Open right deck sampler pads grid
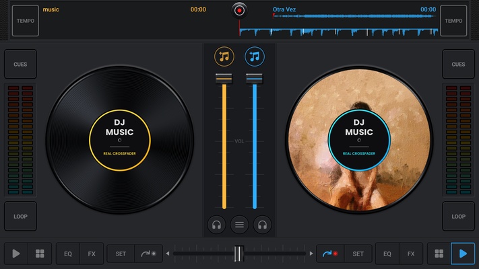 (439, 254)
